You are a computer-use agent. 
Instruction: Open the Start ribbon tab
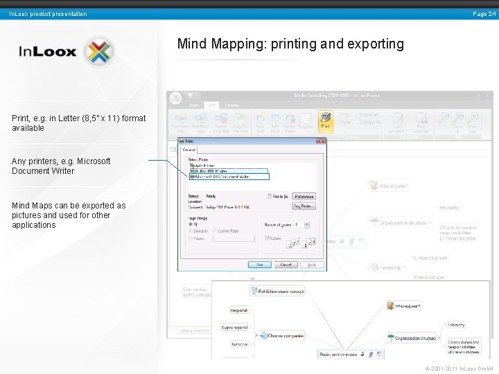(193, 105)
